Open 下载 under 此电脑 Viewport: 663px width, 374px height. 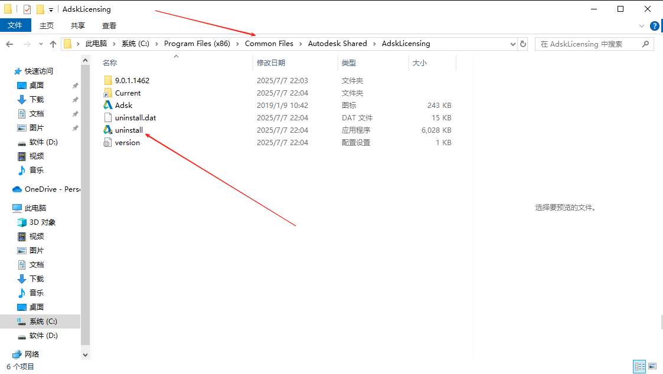coord(37,279)
